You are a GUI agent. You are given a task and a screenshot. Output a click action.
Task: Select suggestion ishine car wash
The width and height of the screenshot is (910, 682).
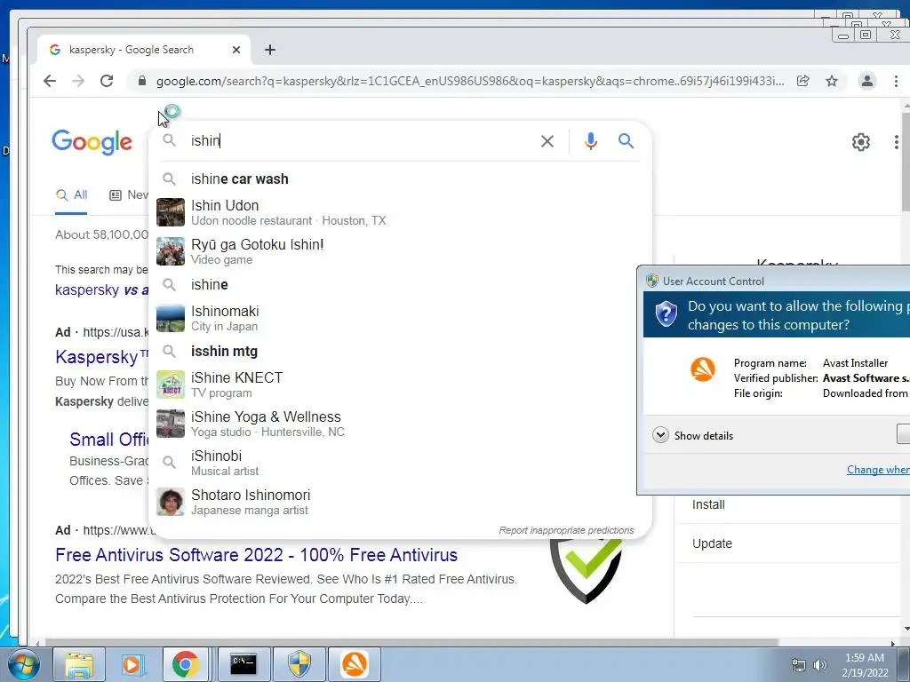click(x=401, y=179)
